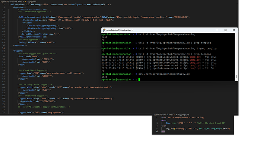257x146 pixels.
Task: Click the closing '</RollingRandomAccessFile>' tag on line 47
Action: (32, 37)
